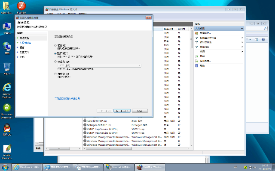Expand the View (查看) submenu arrow
Image resolution: width=275 pixels, height=171 pixels.
point(242,51)
